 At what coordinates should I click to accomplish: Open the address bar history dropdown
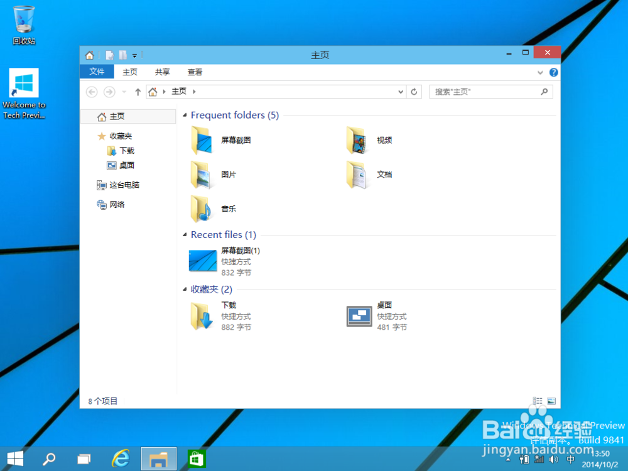pyautogui.click(x=401, y=92)
